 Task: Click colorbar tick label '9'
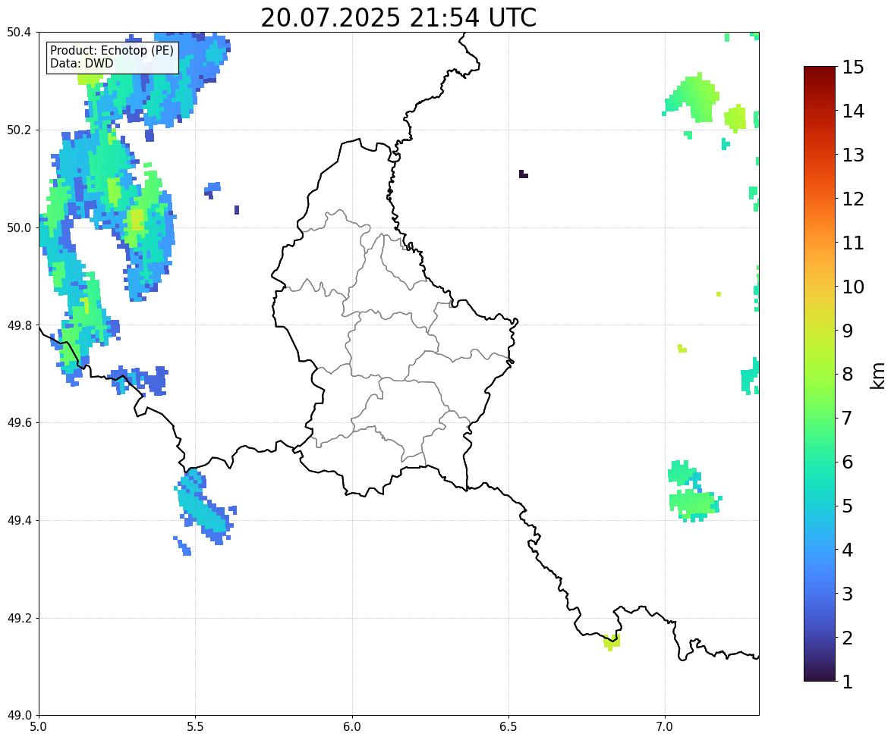(x=848, y=331)
